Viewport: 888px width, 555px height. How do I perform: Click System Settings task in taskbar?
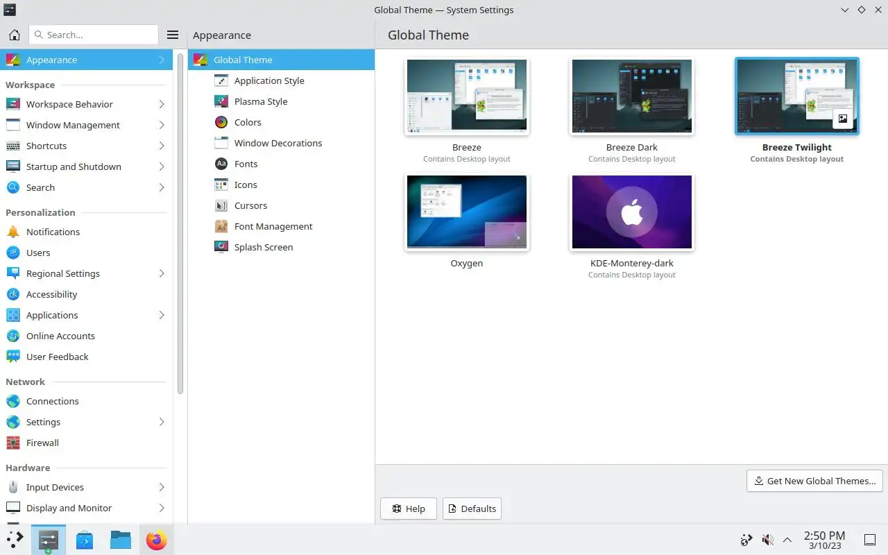pyautogui.click(x=49, y=540)
